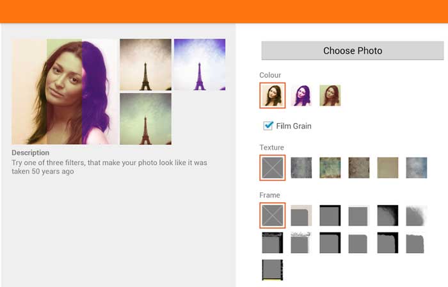
Task: Click the Film Grain label text
Action: (294, 126)
